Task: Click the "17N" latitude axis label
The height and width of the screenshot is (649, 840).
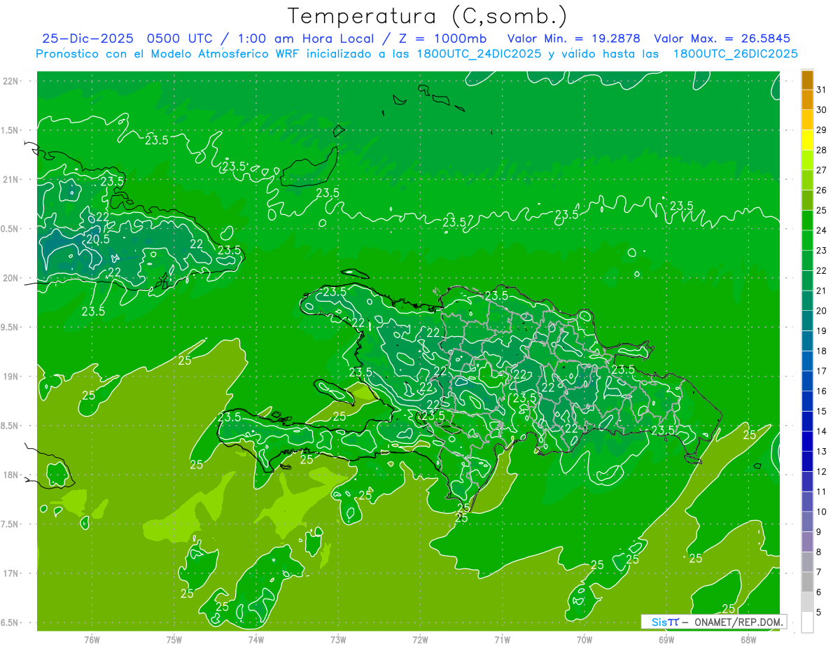Action: tap(10, 573)
